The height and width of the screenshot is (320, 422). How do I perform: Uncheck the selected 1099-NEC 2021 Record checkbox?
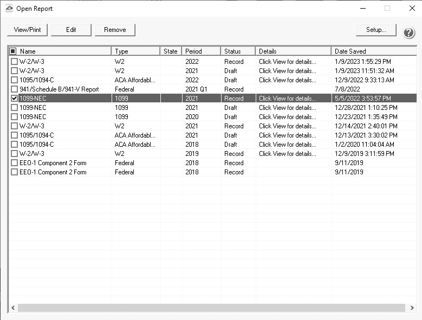(14, 99)
